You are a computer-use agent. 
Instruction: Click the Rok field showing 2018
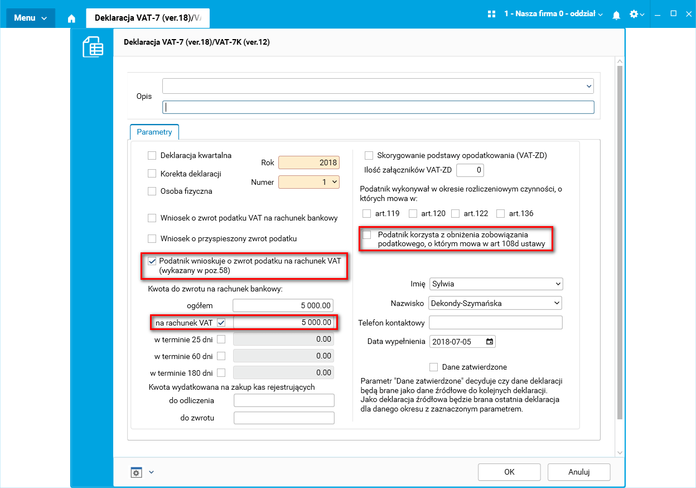coord(309,163)
